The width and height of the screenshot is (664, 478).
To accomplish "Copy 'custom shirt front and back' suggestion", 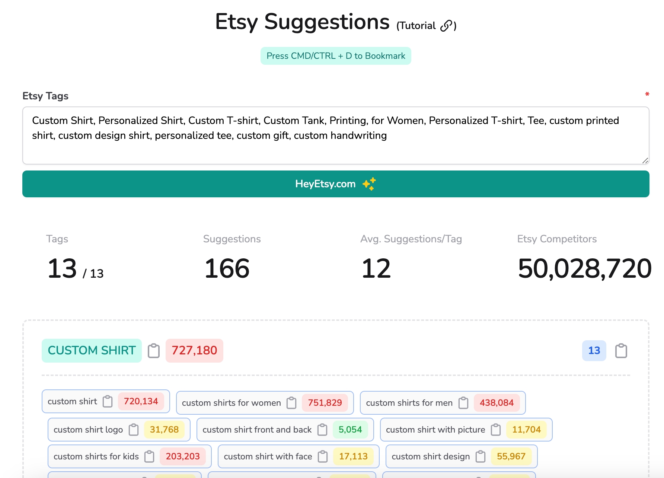I will (322, 430).
